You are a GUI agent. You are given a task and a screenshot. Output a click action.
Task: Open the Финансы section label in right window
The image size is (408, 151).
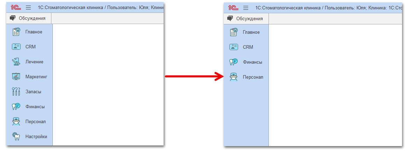click(253, 62)
